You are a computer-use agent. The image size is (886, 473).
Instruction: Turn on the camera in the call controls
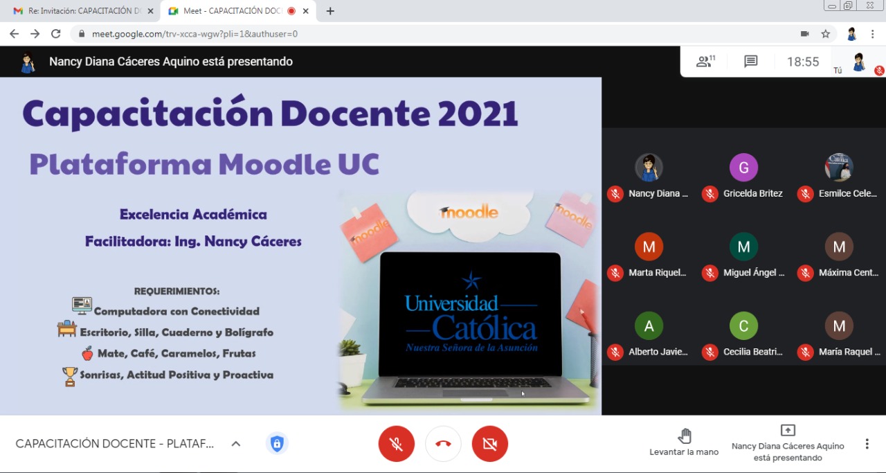[490, 444]
